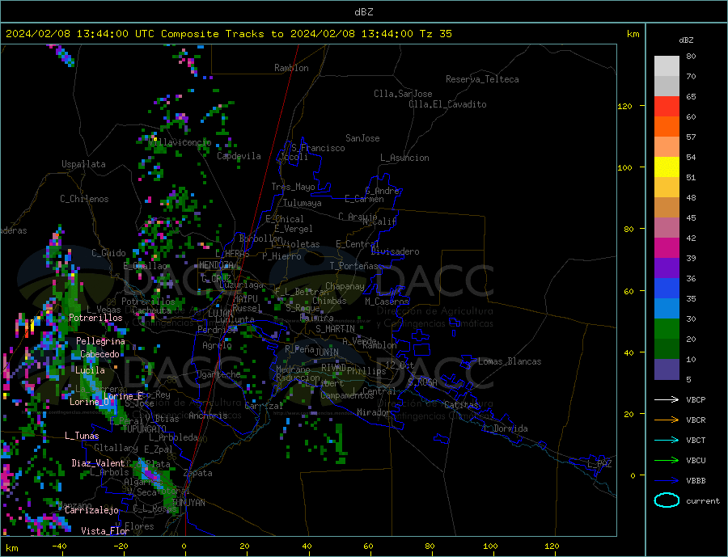Click the white VBCP arrow in legend
This screenshot has width=728, height=557.
pyautogui.click(x=667, y=399)
